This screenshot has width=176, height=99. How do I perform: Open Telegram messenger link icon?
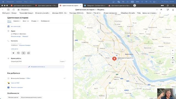[13, 53]
